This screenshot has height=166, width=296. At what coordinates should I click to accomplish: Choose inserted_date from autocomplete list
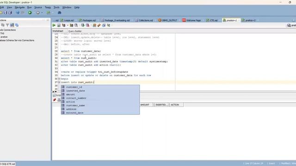tap(100, 91)
